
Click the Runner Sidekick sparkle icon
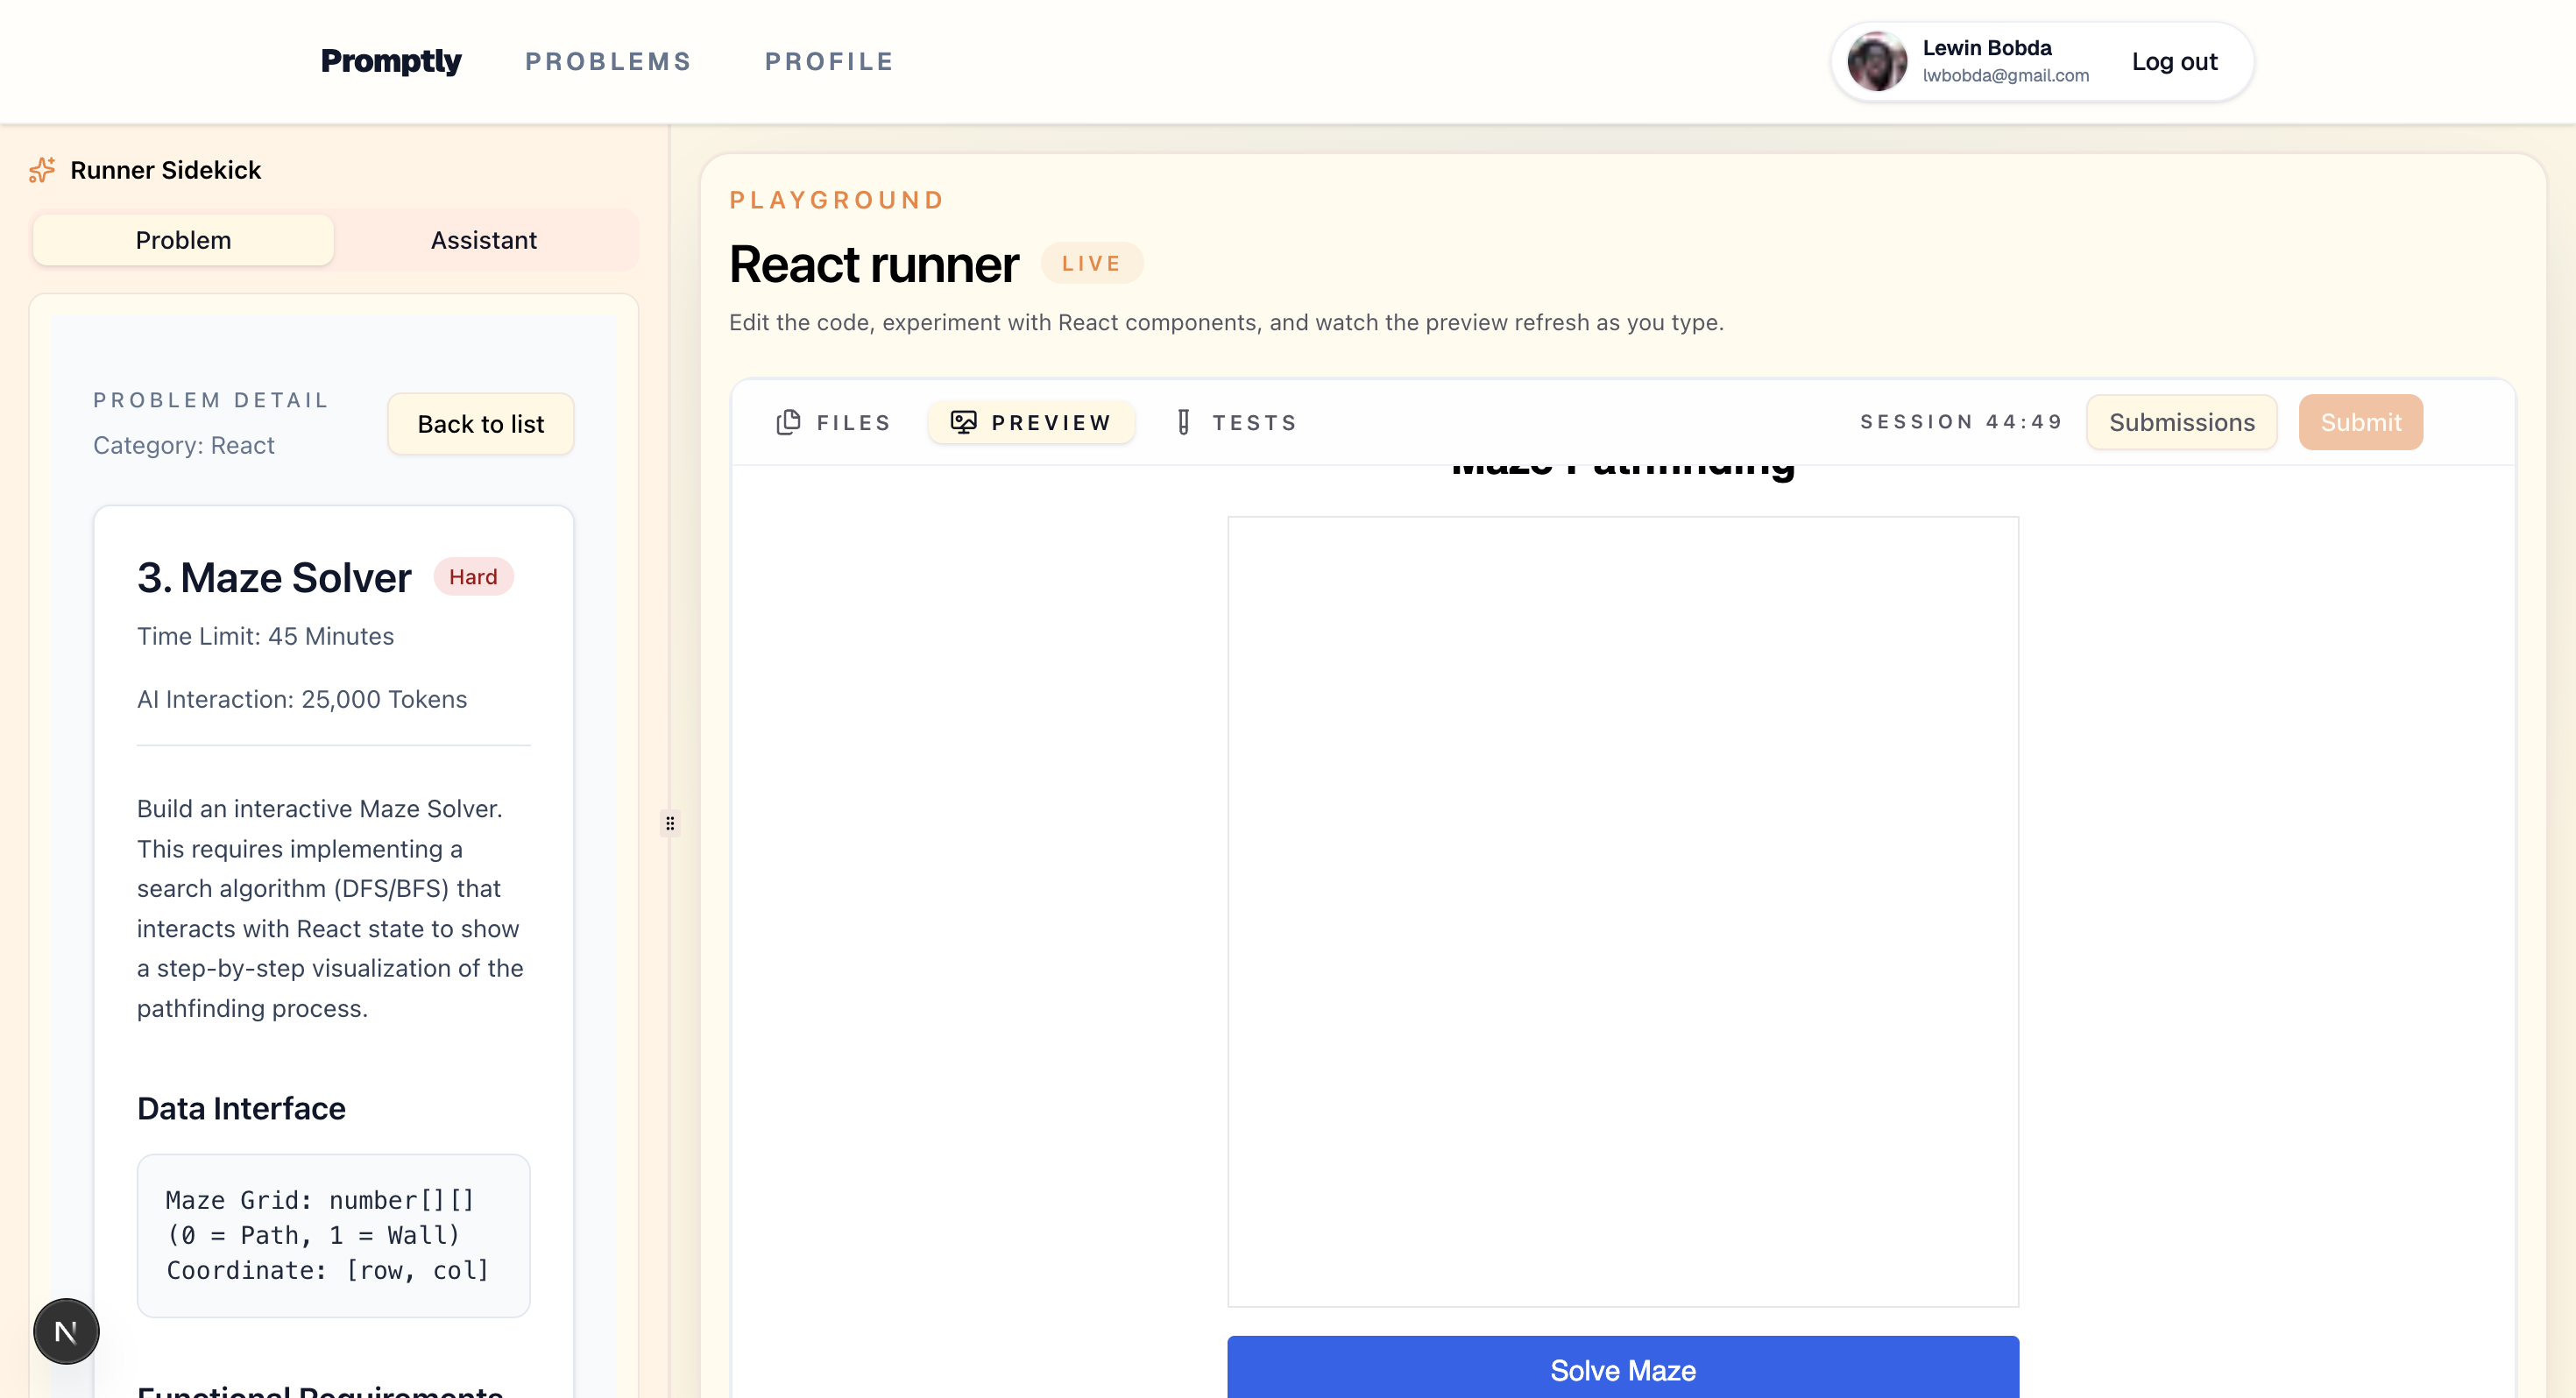pos(42,170)
